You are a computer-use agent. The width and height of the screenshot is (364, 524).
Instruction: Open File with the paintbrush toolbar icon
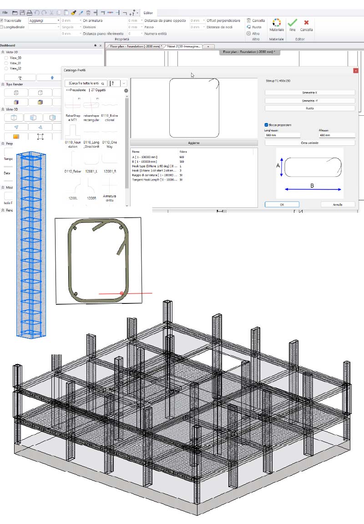point(73,12)
